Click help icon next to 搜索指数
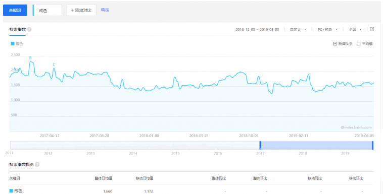This screenshot has width=383, height=194. pyautogui.click(x=29, y=30)
